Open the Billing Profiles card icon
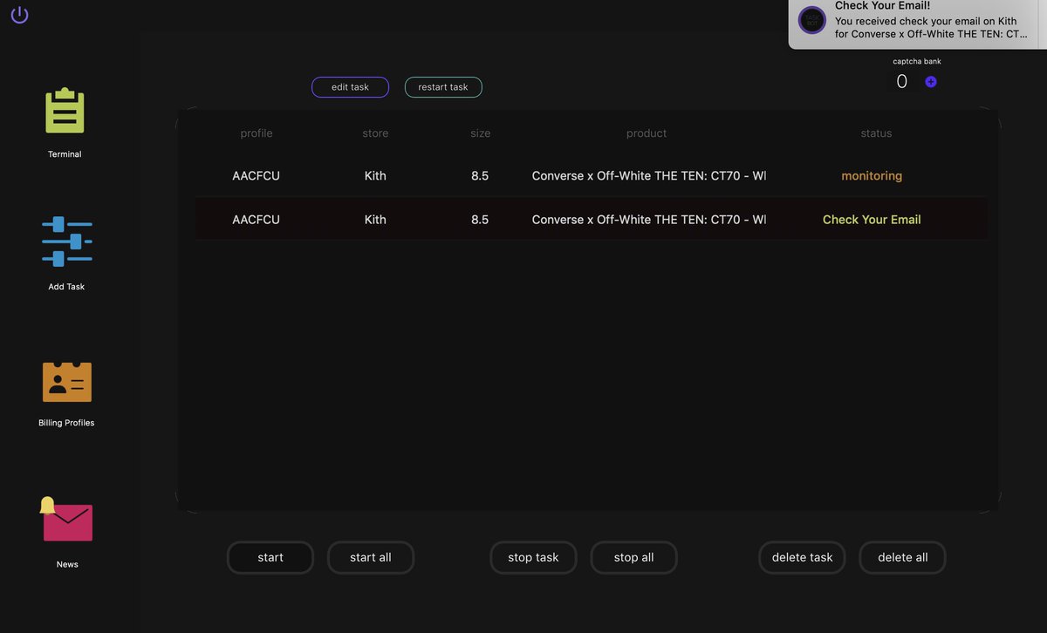The width and height of the screenshot is (1047, 633). click(67, 382)
